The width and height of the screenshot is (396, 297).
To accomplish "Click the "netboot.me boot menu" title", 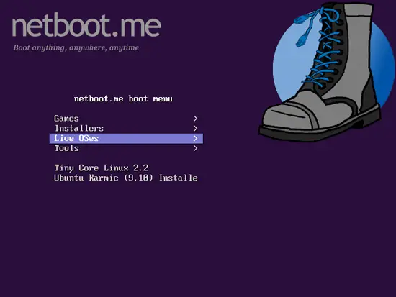I will click(x=124, y=99).
